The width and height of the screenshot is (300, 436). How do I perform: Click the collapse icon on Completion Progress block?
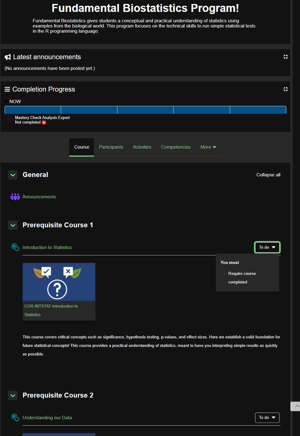pyautogui.click(x=285, y=89)
